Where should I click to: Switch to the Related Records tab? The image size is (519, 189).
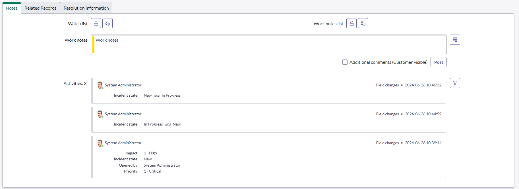40,8
